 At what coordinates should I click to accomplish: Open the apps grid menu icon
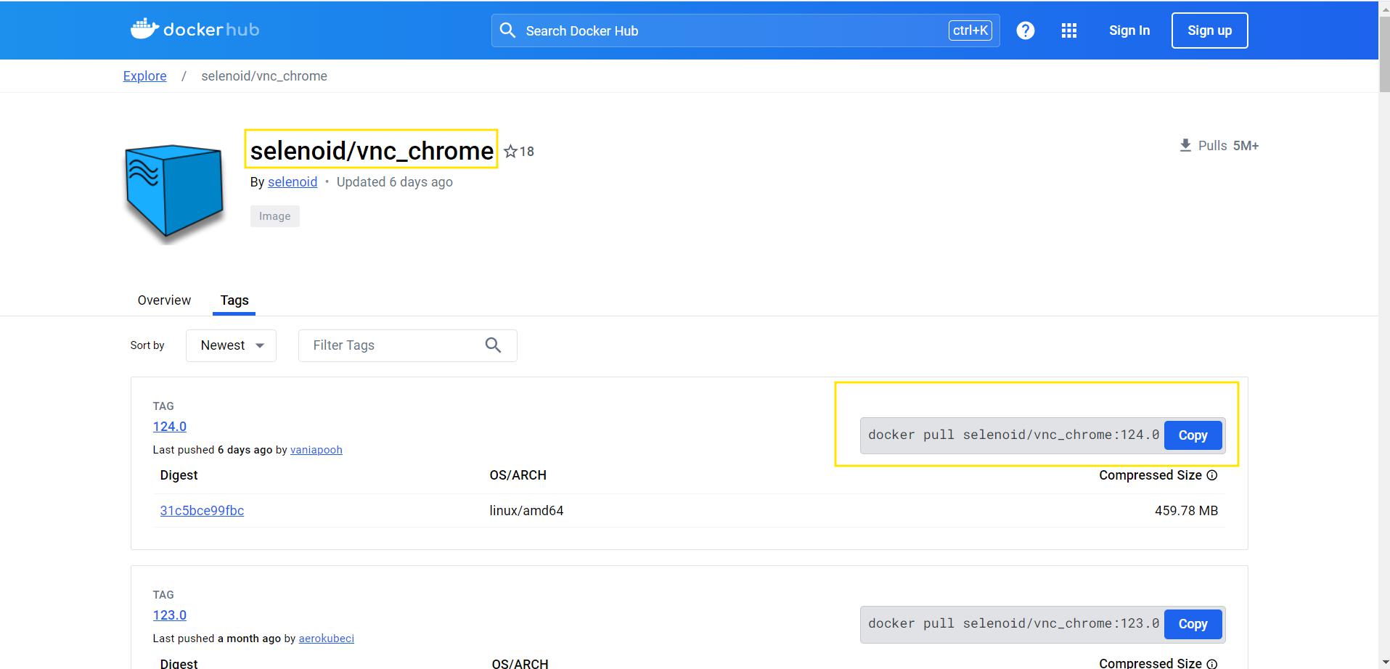point(1068,30)
